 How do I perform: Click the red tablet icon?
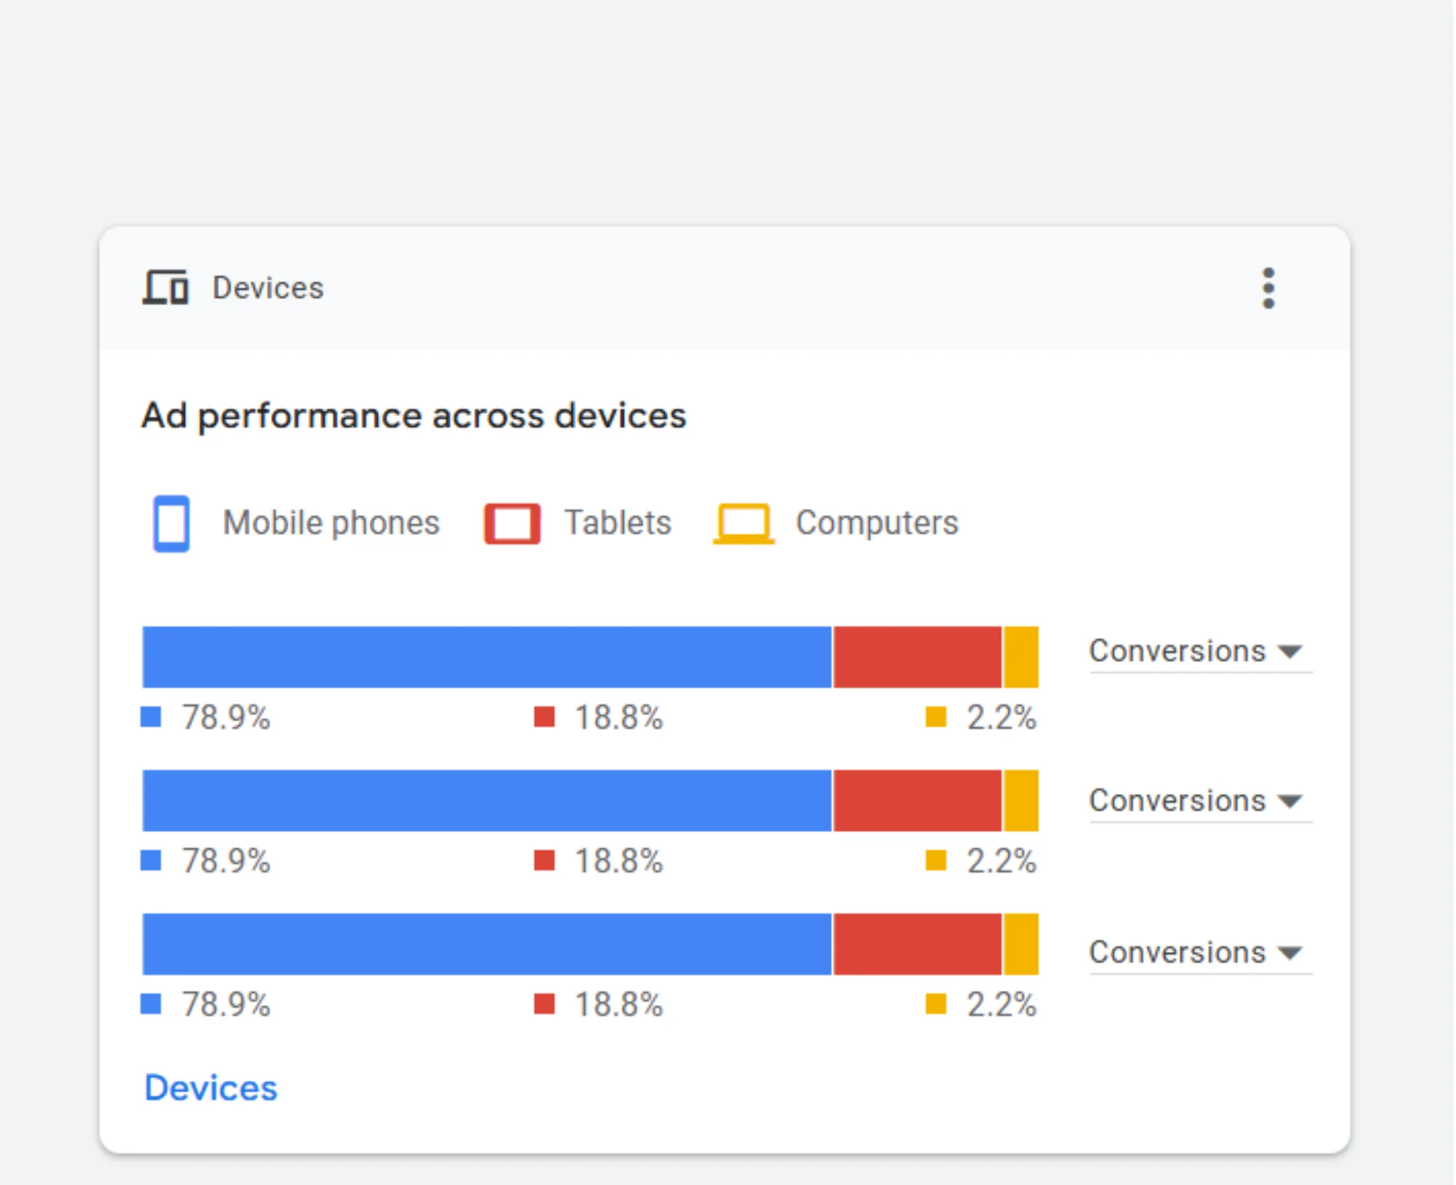[x=512, y=524]
